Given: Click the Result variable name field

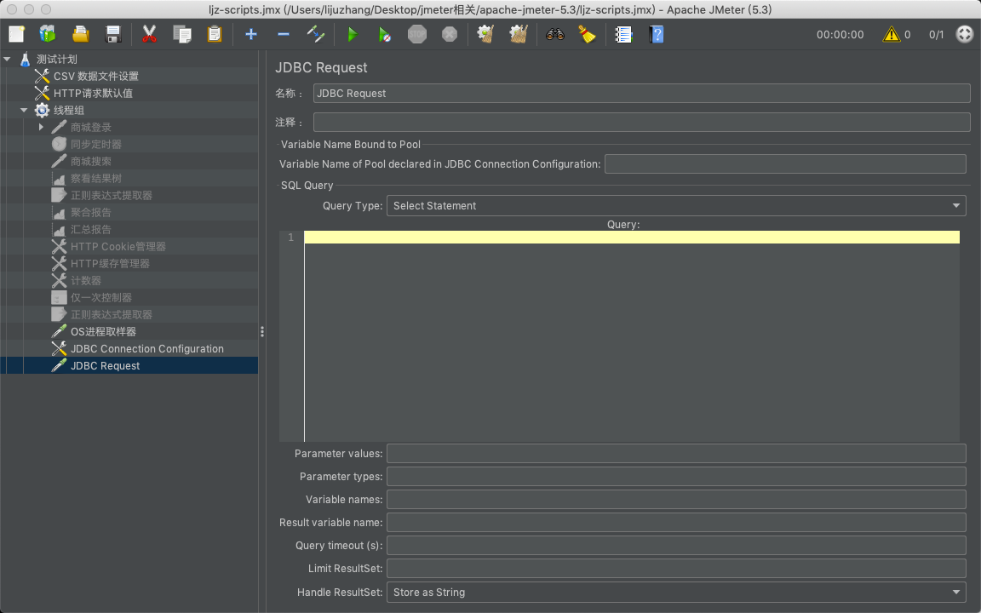Looking at the screenshot, I should (676, 522).
